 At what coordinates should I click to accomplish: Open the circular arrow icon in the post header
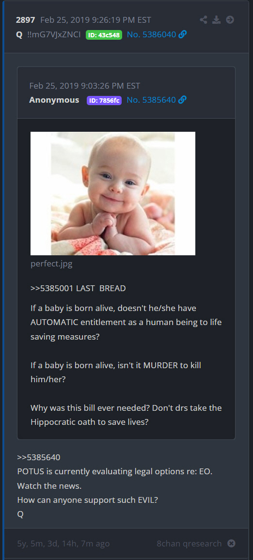(230, 20)
